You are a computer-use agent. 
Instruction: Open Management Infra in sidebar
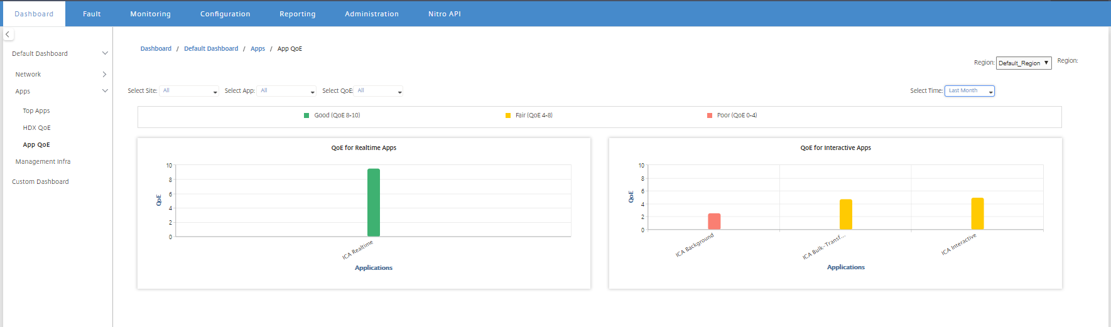pyautogui.click(x=43, y=161)
